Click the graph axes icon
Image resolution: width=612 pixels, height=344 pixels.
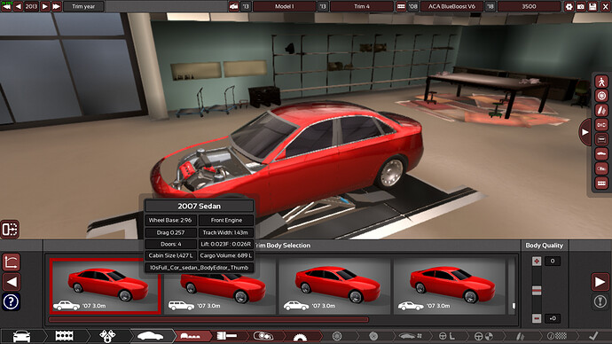pos(12,262)
